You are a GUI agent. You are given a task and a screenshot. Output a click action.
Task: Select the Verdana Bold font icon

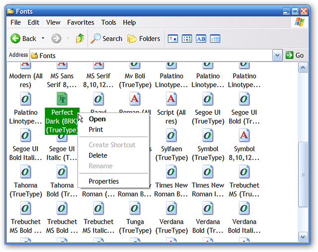[208, 208]
